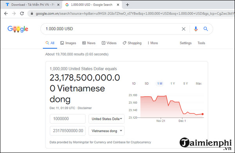The height and width of the screenshot is (153, 235).
Task: Click the browser Forward arrow
Action: coord(14,13)
